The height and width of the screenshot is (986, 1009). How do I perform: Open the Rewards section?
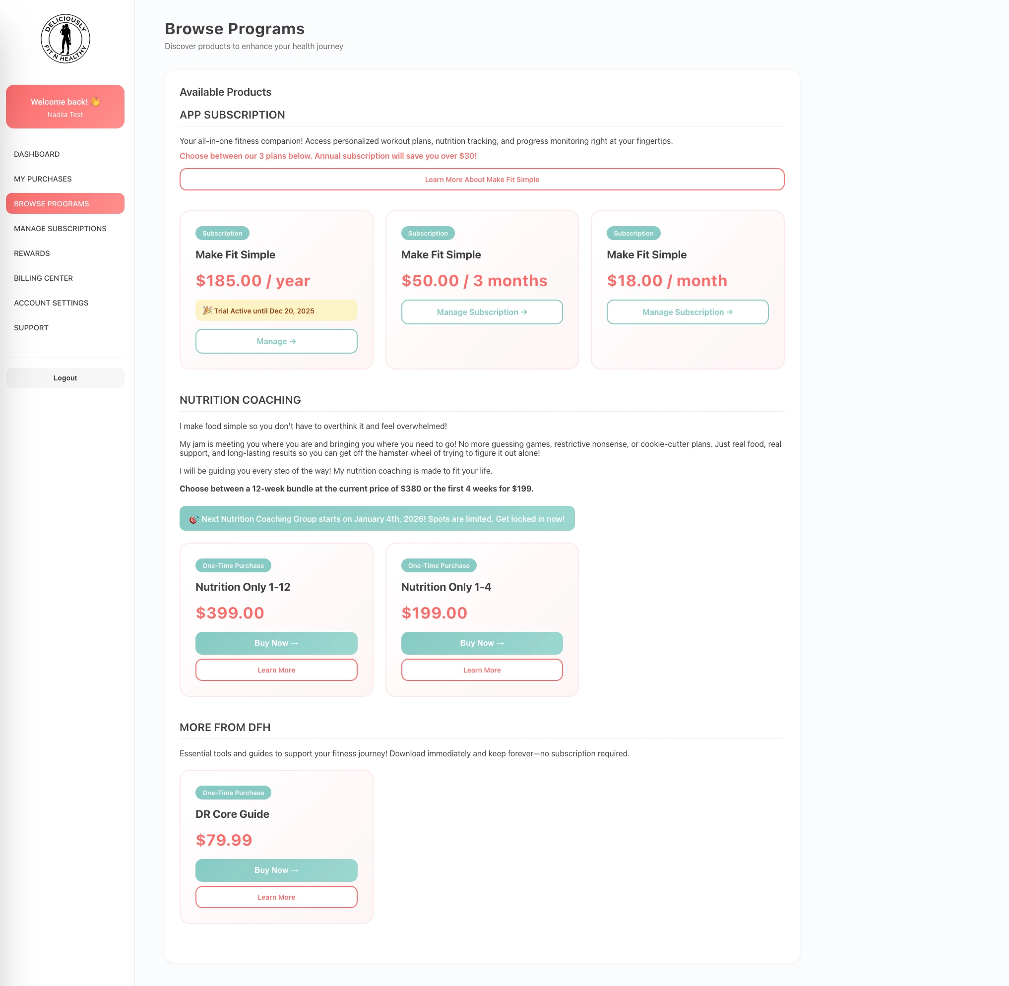pos(32,253)
